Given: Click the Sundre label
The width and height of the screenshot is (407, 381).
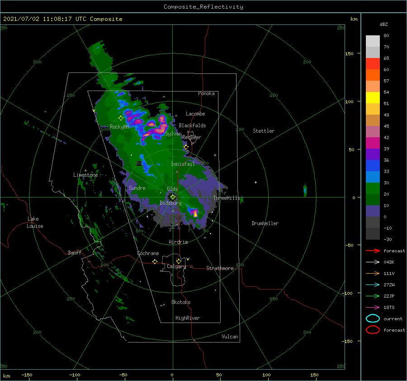Looking at the screenshot, I should [x=137, y=188].
